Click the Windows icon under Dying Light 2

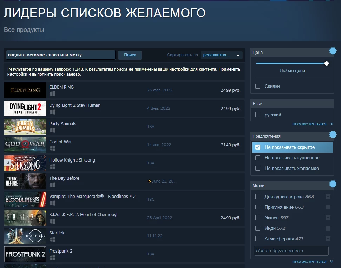(x=53, y=112)
